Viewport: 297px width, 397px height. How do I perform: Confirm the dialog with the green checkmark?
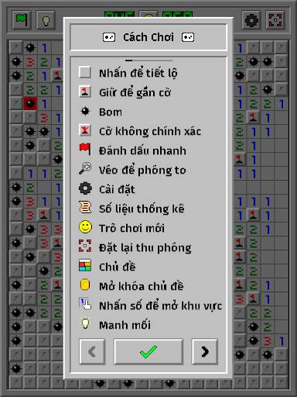[148, 351]
